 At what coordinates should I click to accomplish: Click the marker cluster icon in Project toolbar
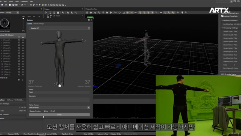(x=46, y=12)
